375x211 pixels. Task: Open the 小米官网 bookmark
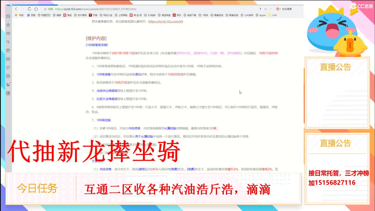pos(247,15)
